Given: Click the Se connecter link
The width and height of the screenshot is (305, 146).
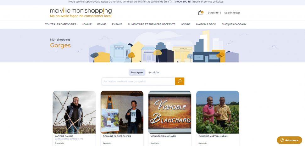Looking at the screenshot, I should [232, 13].
